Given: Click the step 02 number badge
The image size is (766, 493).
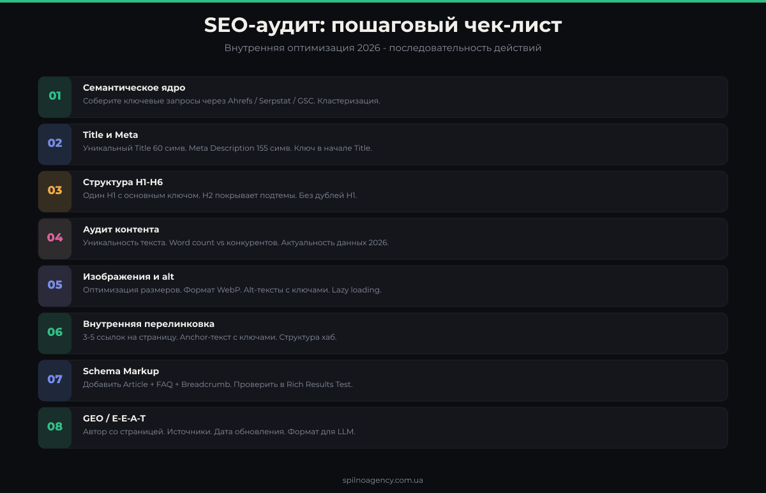Looking at the screenshot, I should click(x=55, y=144).
